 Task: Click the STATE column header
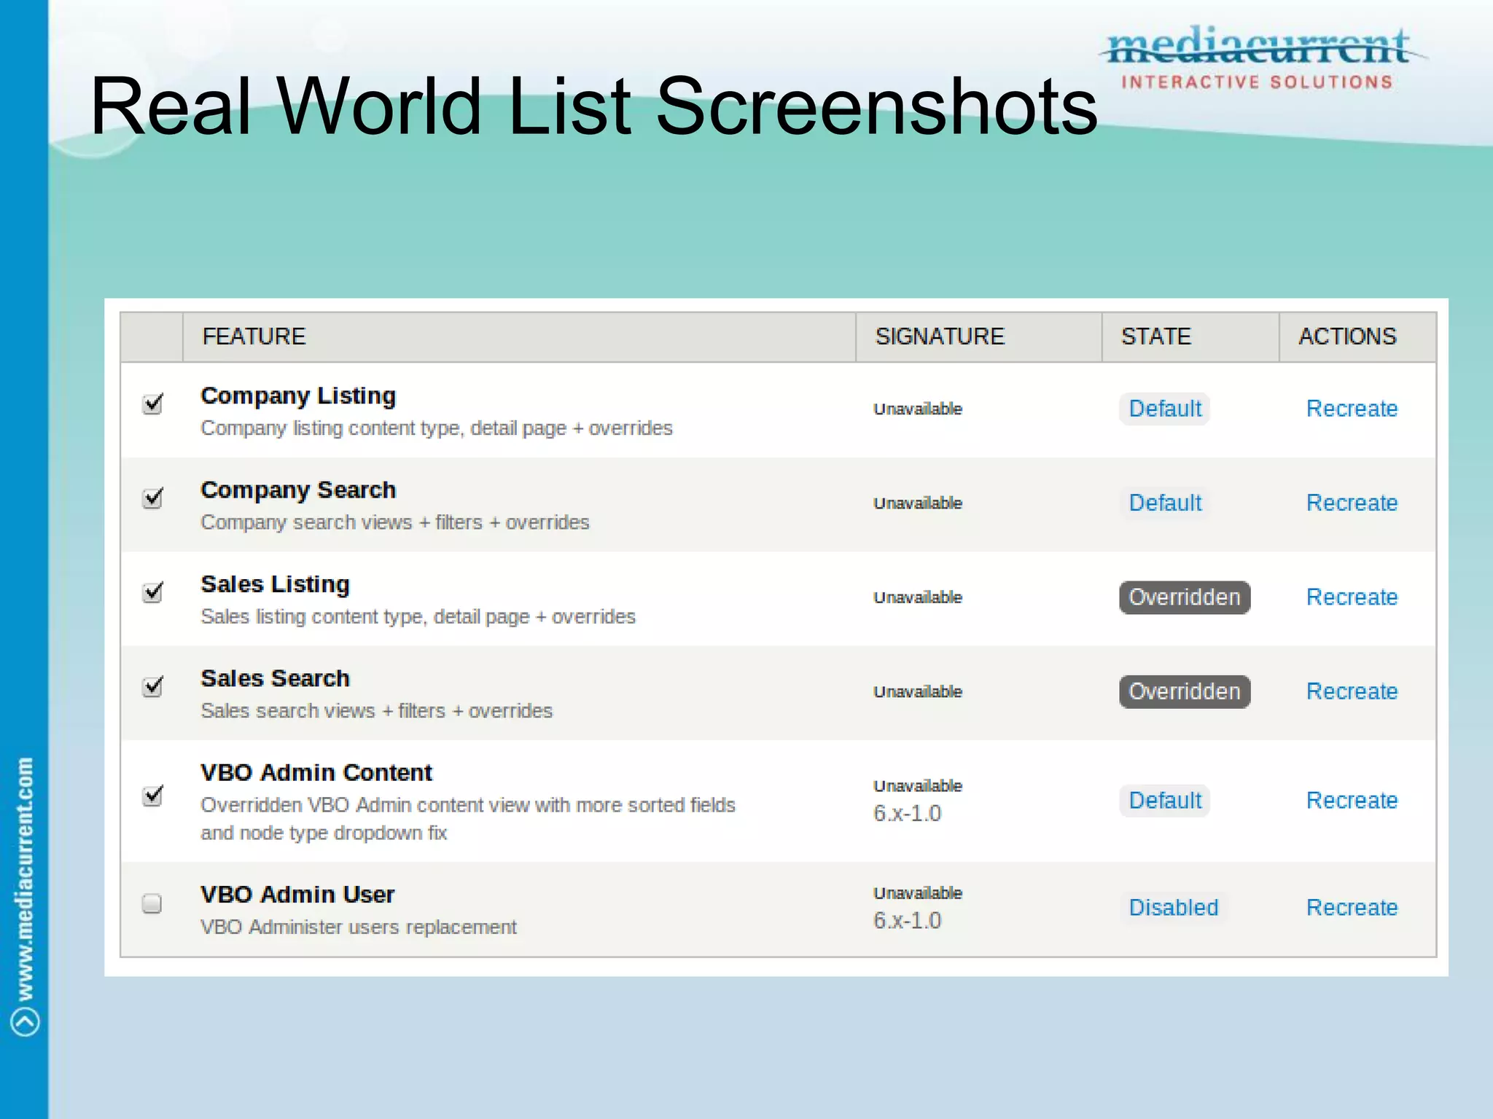point(1190,337)
